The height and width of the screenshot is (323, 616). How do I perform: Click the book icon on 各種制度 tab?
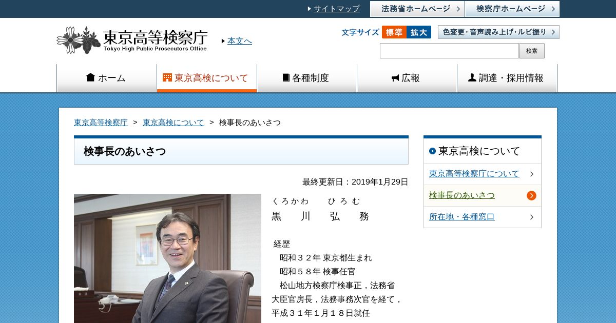pyautogui.click(x=286, y=77)
